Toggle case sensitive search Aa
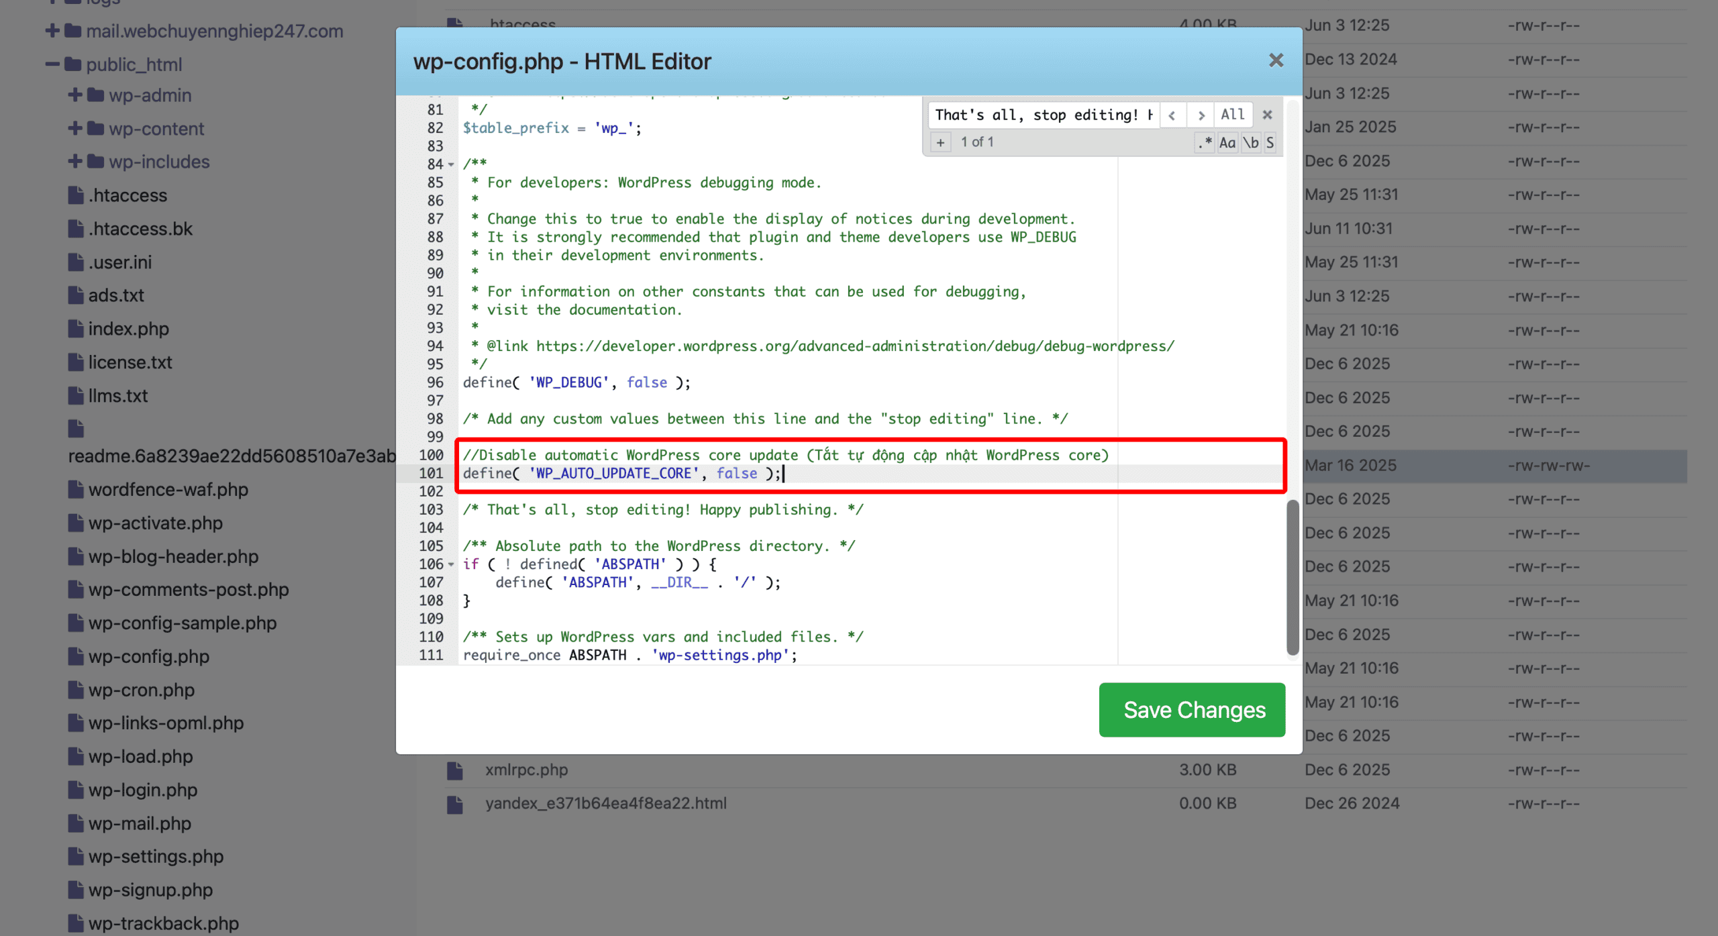1718x936 pixels. point(1227,142)
